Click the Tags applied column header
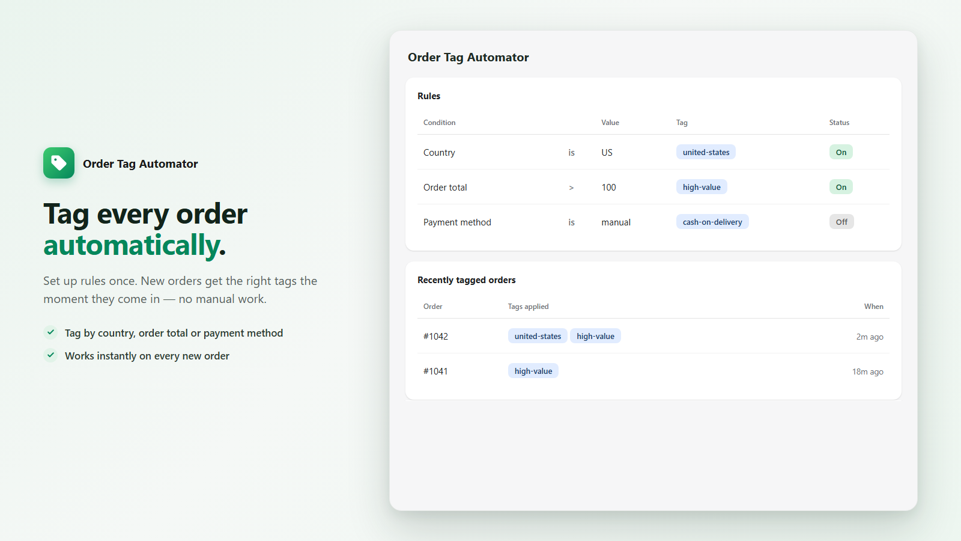Viewport: 961px width, 541px height. pos(528,307)
